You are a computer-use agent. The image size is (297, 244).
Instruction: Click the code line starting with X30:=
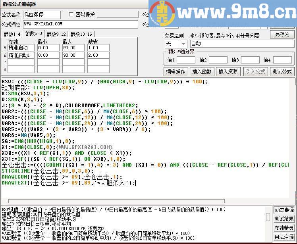click(x=67, y=153)
